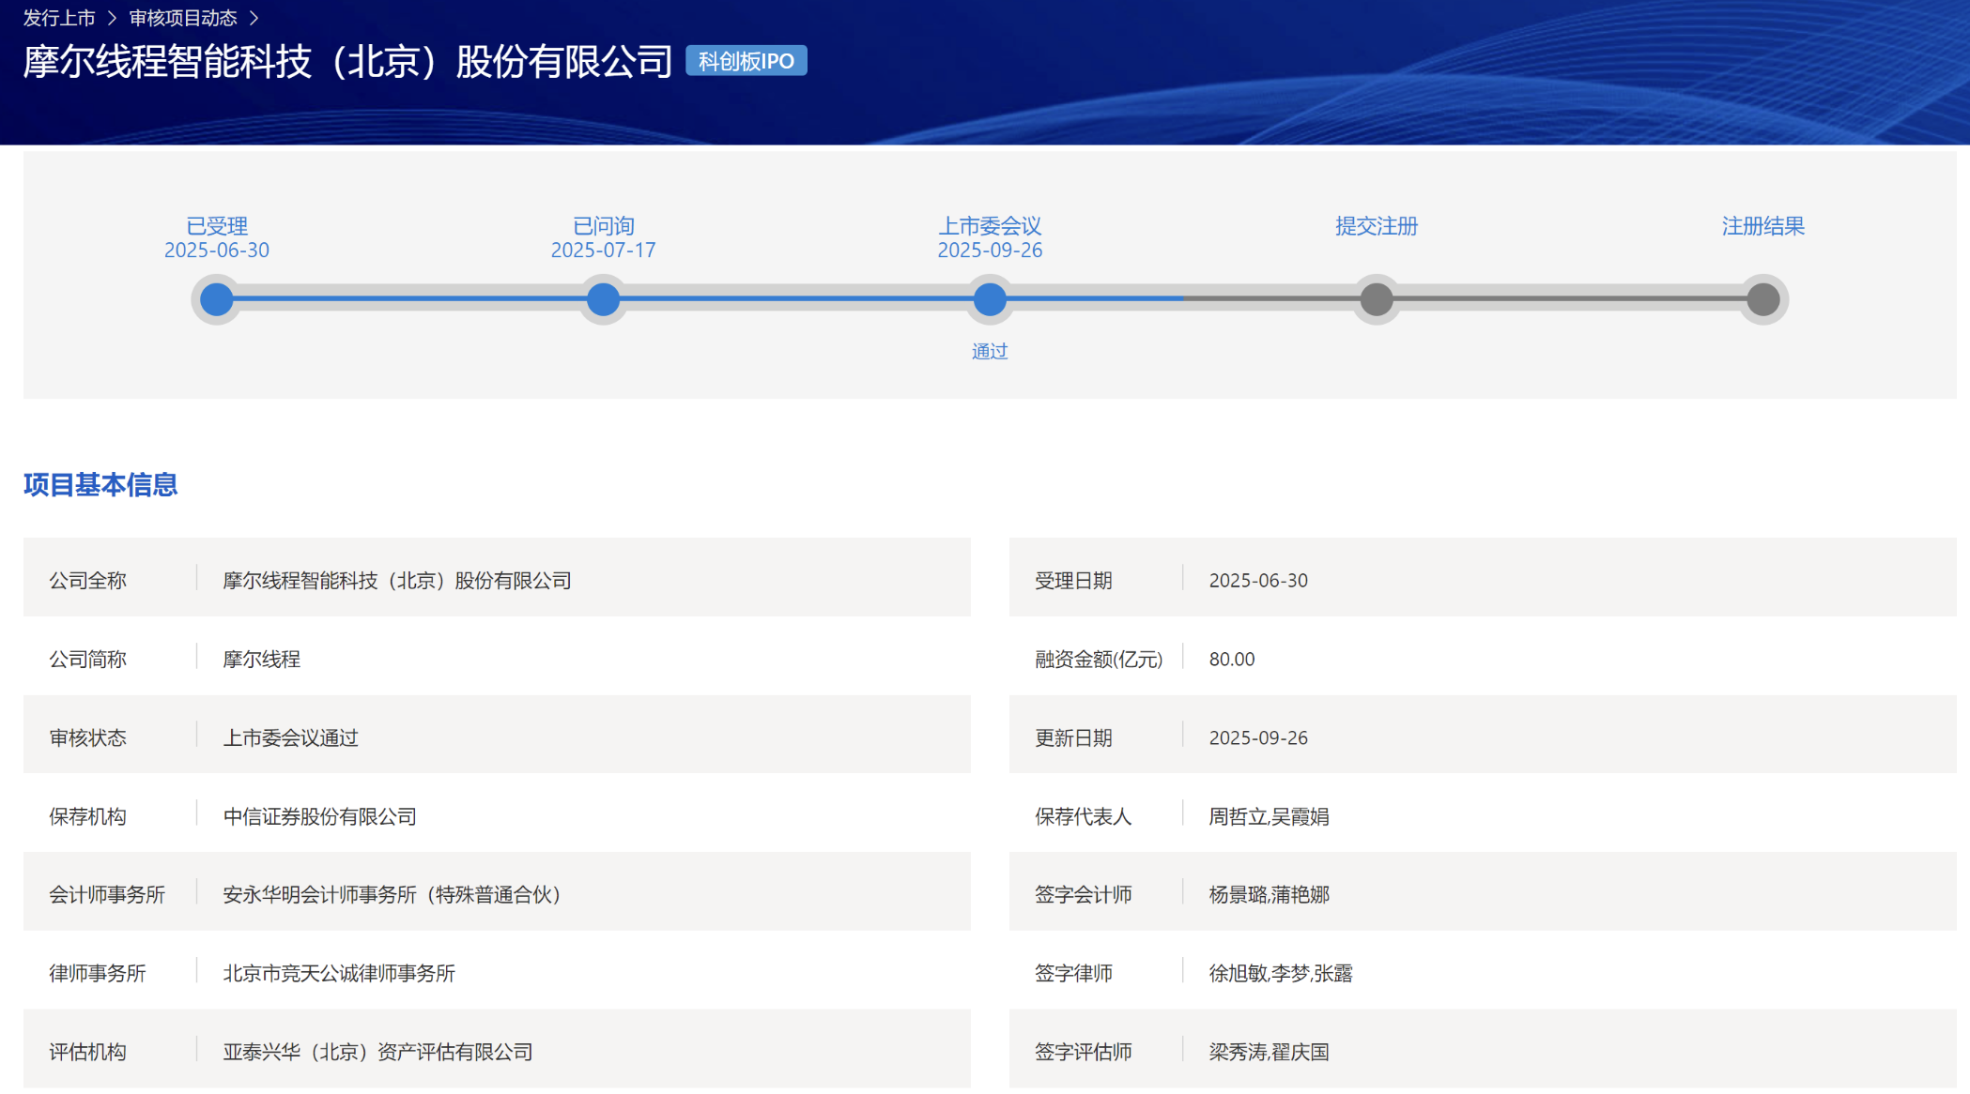Click the 上市委会议 timeline node circle
Viewport: 1970px width, 1094px height.
(x=990, y=299)
